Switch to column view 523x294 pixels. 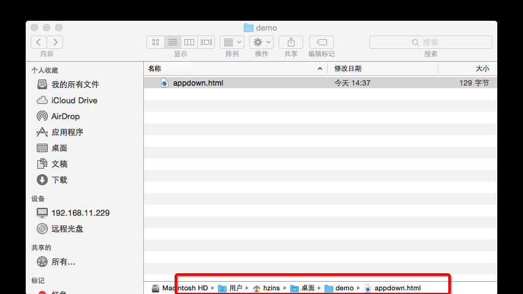[189, 42]
